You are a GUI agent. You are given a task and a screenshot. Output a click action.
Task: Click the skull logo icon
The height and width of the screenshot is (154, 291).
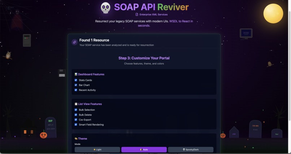point(105,8)
